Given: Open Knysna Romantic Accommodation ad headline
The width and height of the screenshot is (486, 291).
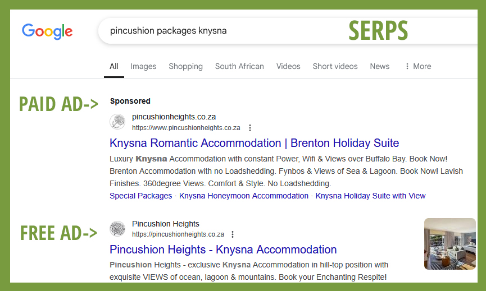Looking at the screenshot, I should click(254, 143).
